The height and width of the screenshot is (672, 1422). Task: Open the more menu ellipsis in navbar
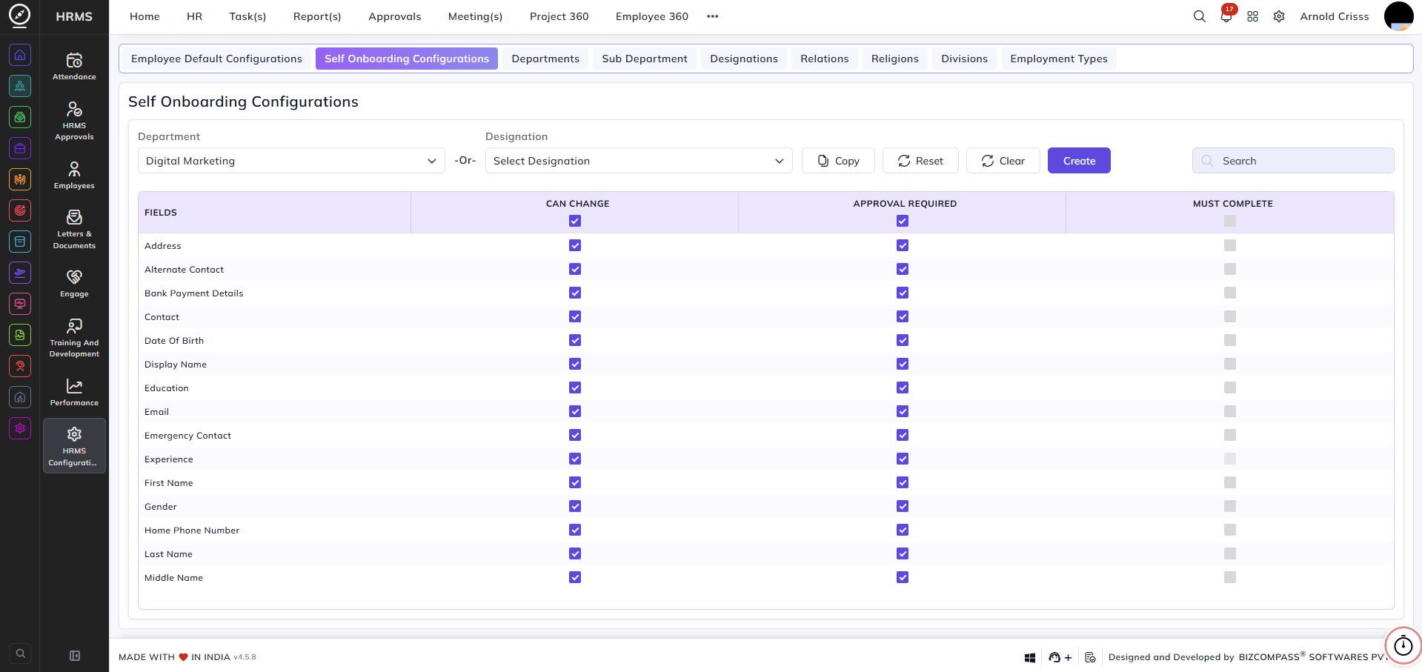coord(713,16)
